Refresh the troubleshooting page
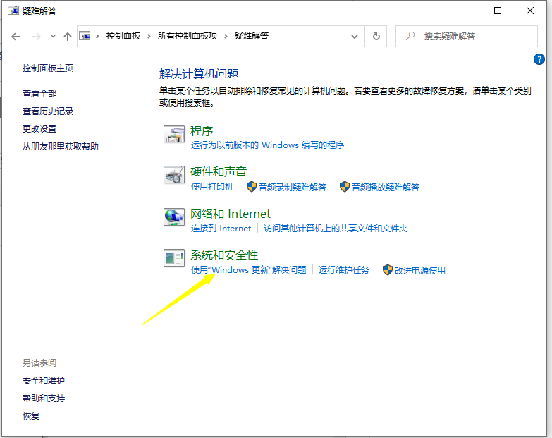The width and height of the screenshot is (552, 438). point(376,36)
